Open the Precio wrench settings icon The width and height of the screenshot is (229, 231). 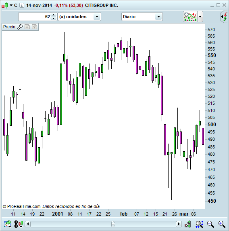tap(20, 27)
